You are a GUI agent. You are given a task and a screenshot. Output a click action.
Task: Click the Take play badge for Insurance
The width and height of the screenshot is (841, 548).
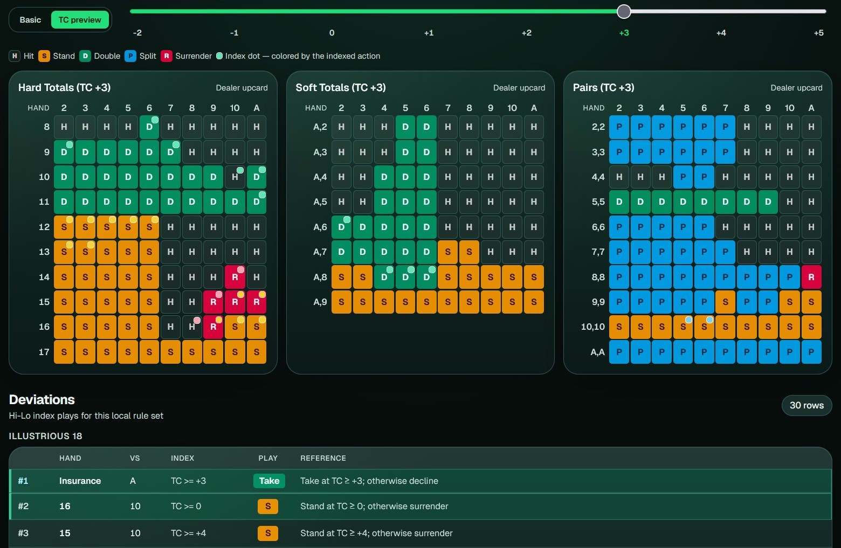(x=269, y=481)
